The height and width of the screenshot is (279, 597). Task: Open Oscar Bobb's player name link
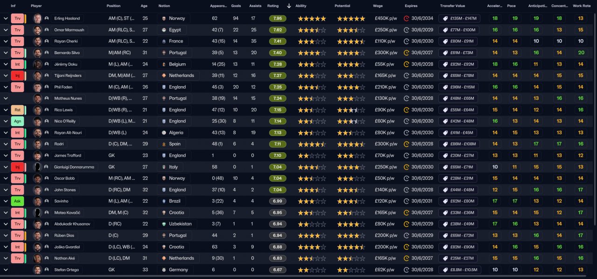point(65,178)
